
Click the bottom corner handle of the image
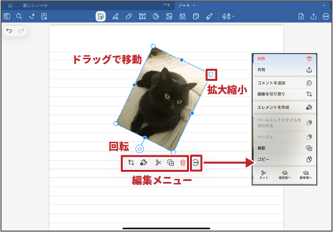click(x=173, y=152)
